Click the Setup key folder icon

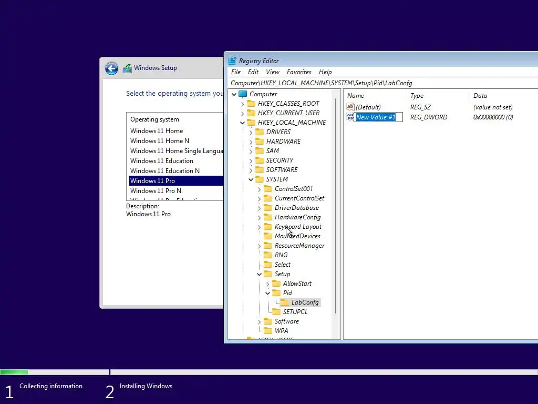[x=268, y=274]
